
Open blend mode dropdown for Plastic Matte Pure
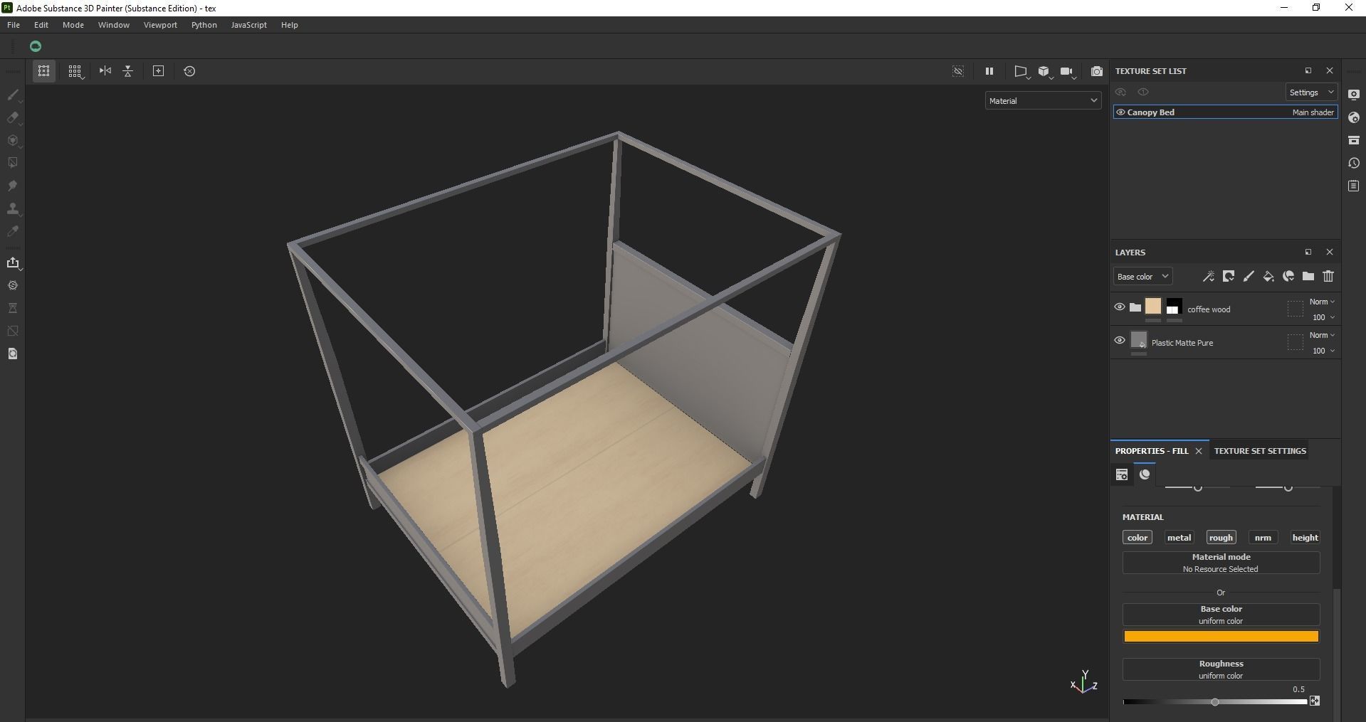tap(1322, 335)
